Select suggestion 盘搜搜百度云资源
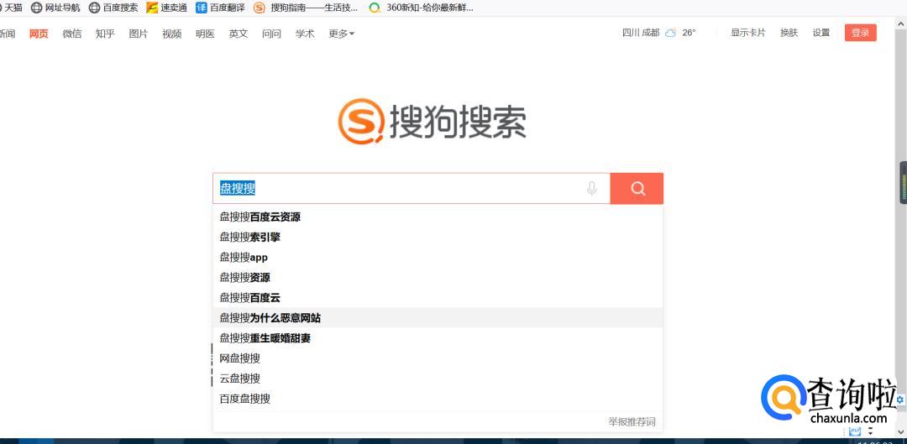The image size is (907, 444). [x=260, y=217]
